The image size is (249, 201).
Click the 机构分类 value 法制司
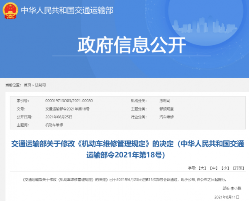point(165,101)
